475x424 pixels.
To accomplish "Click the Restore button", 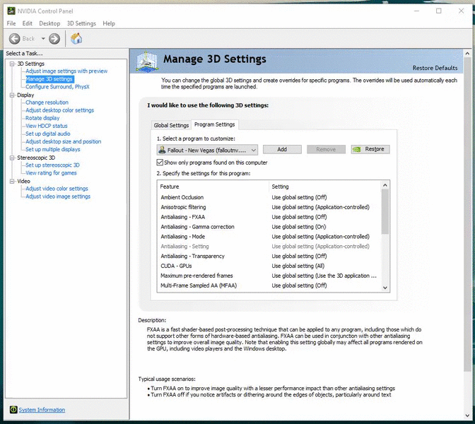I will (370, 149).
